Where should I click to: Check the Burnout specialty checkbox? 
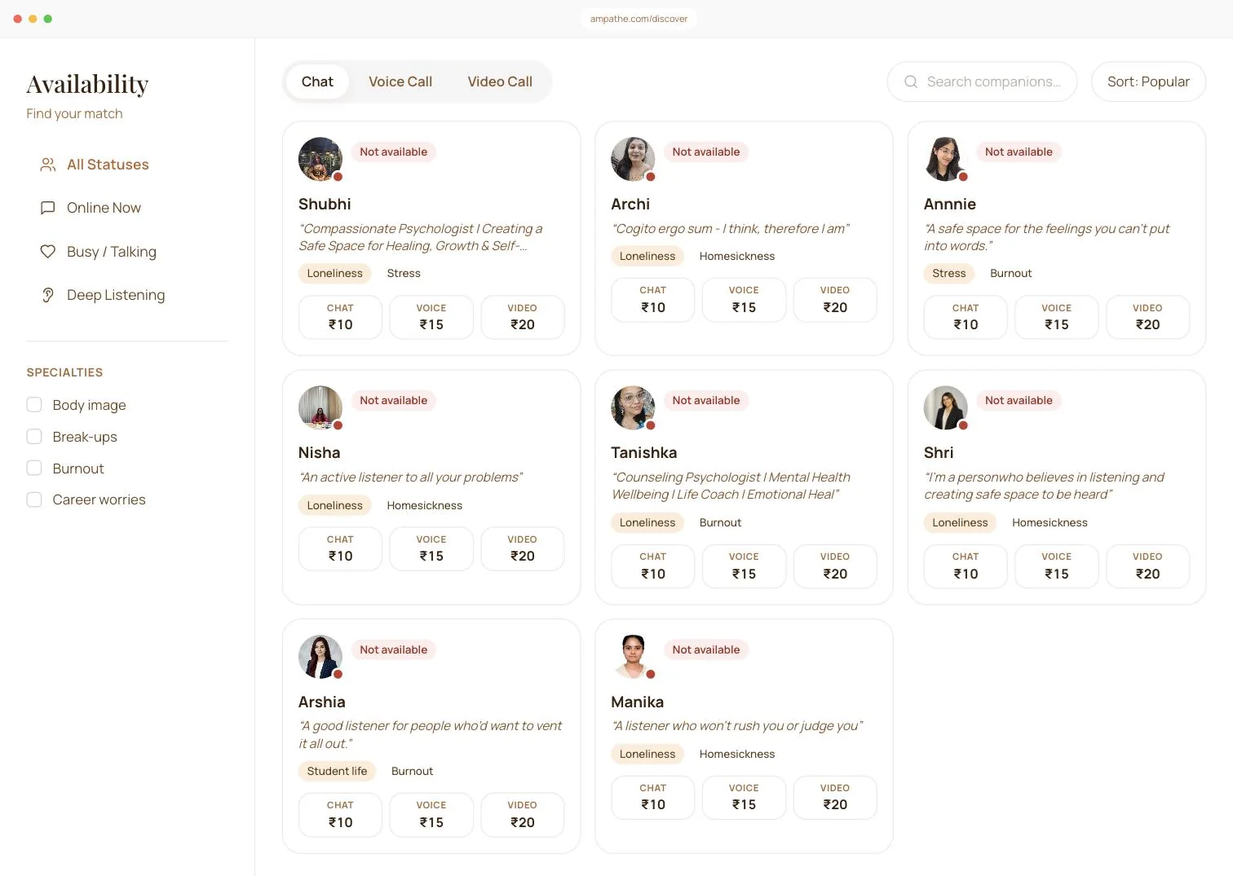tap(34, 469)
